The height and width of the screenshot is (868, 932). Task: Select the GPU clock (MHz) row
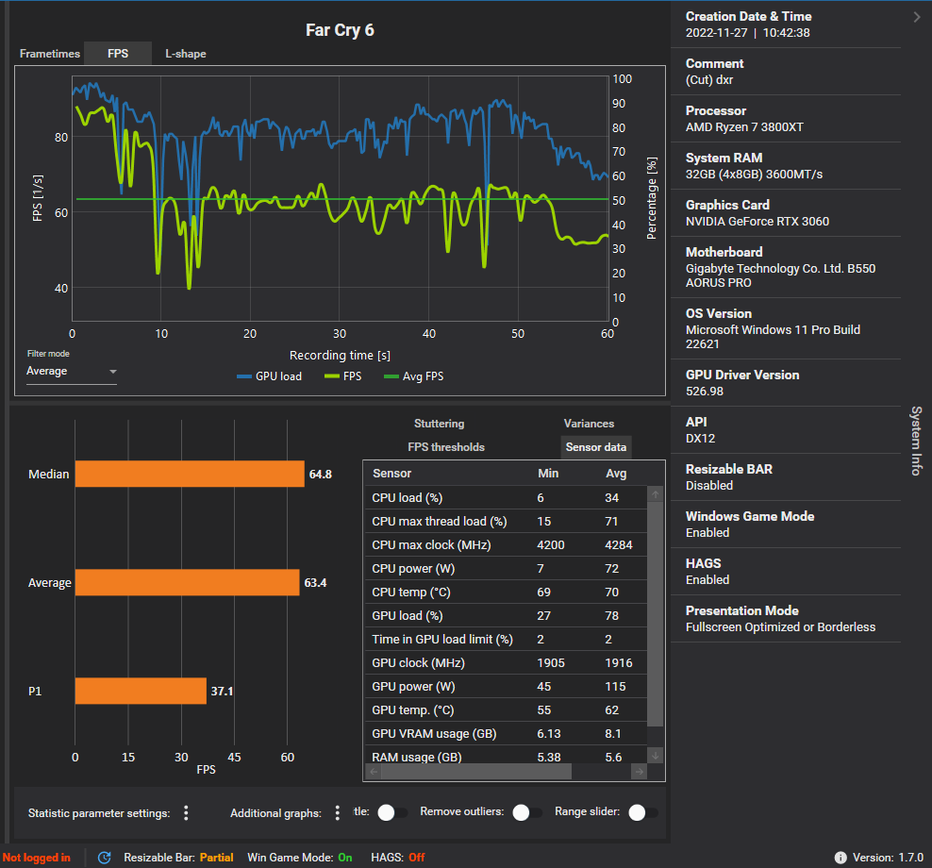(506, 663)
